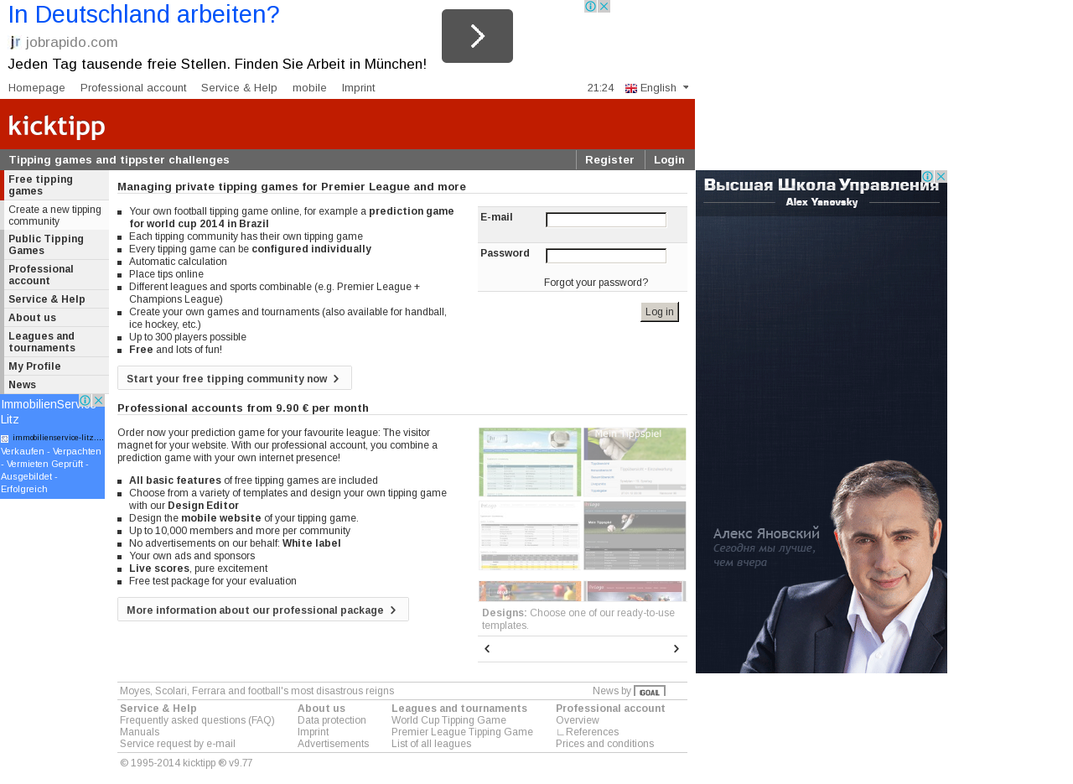Image resolution: width=1073 pixels, height=784 pixels.
Task: Select News in sidebar
Action: pyautogui.click(x=56, y=385)
